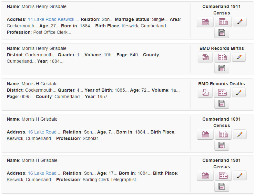The width and height of the screenshot is (255, 195).
Task: Save the BMD Records Births entry
Action: coord(222,68)
